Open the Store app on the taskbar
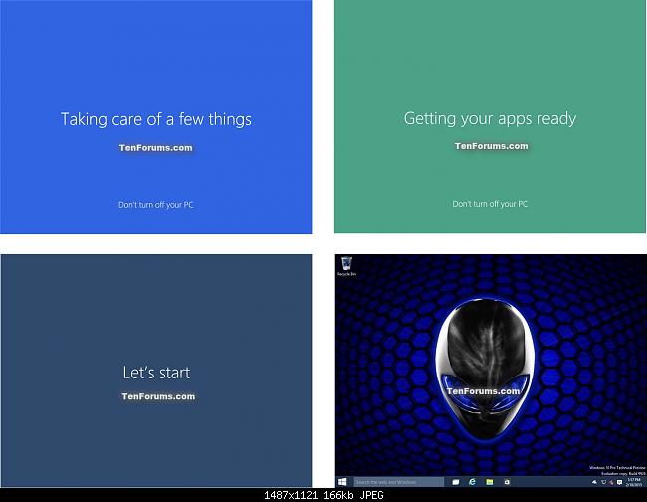This screenshot has height=502, width=647. pyautogui.click(x=507, y=482)
